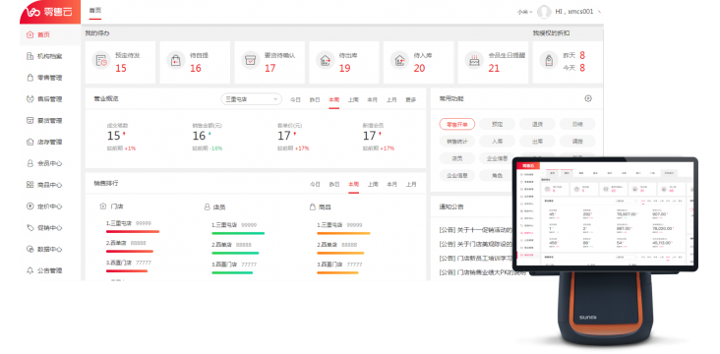
Task: Click the 促销中心 tag icon
Action: 30,228
